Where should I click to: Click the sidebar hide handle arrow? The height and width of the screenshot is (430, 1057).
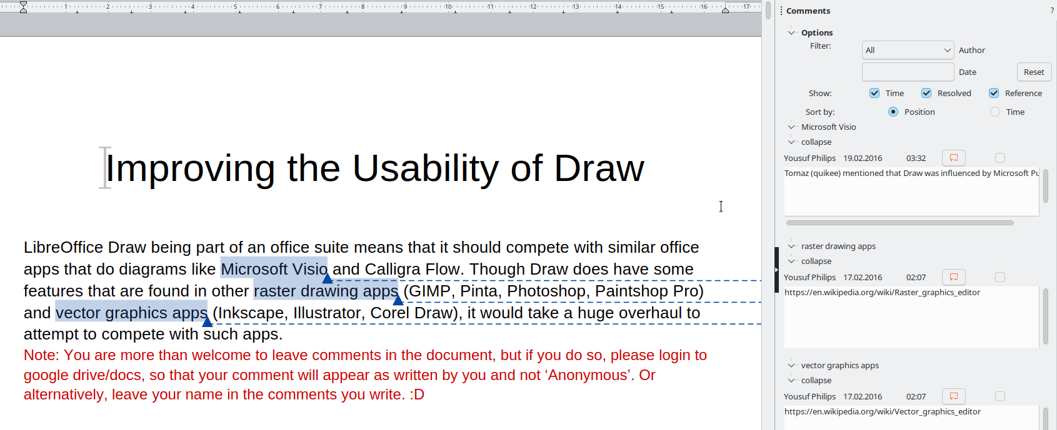[776, 270]
